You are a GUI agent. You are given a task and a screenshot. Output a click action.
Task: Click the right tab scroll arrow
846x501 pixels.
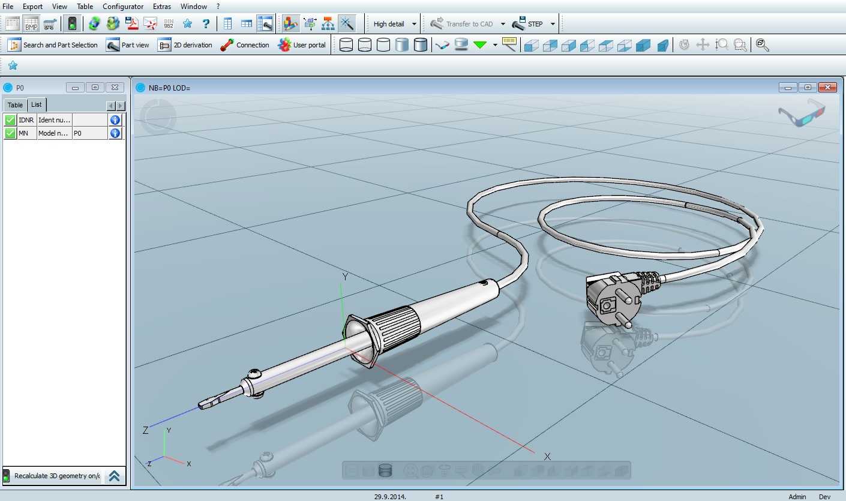click(121, 106)
